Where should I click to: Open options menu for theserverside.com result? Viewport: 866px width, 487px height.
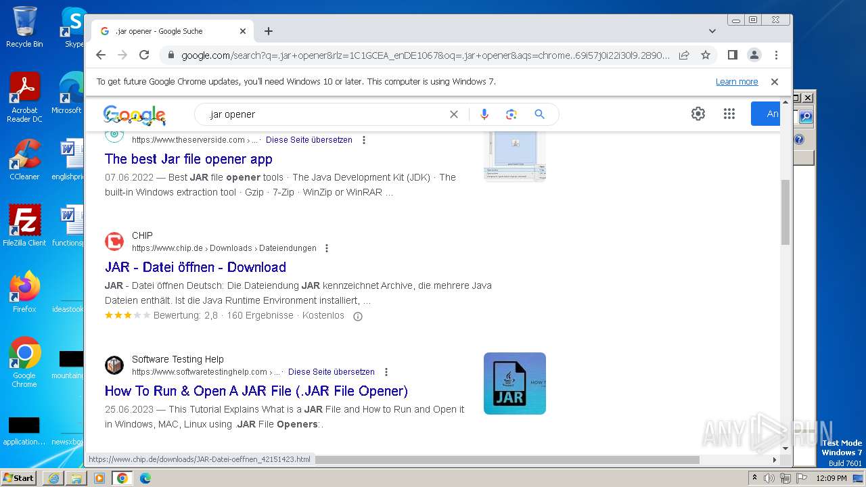(364, 140)
